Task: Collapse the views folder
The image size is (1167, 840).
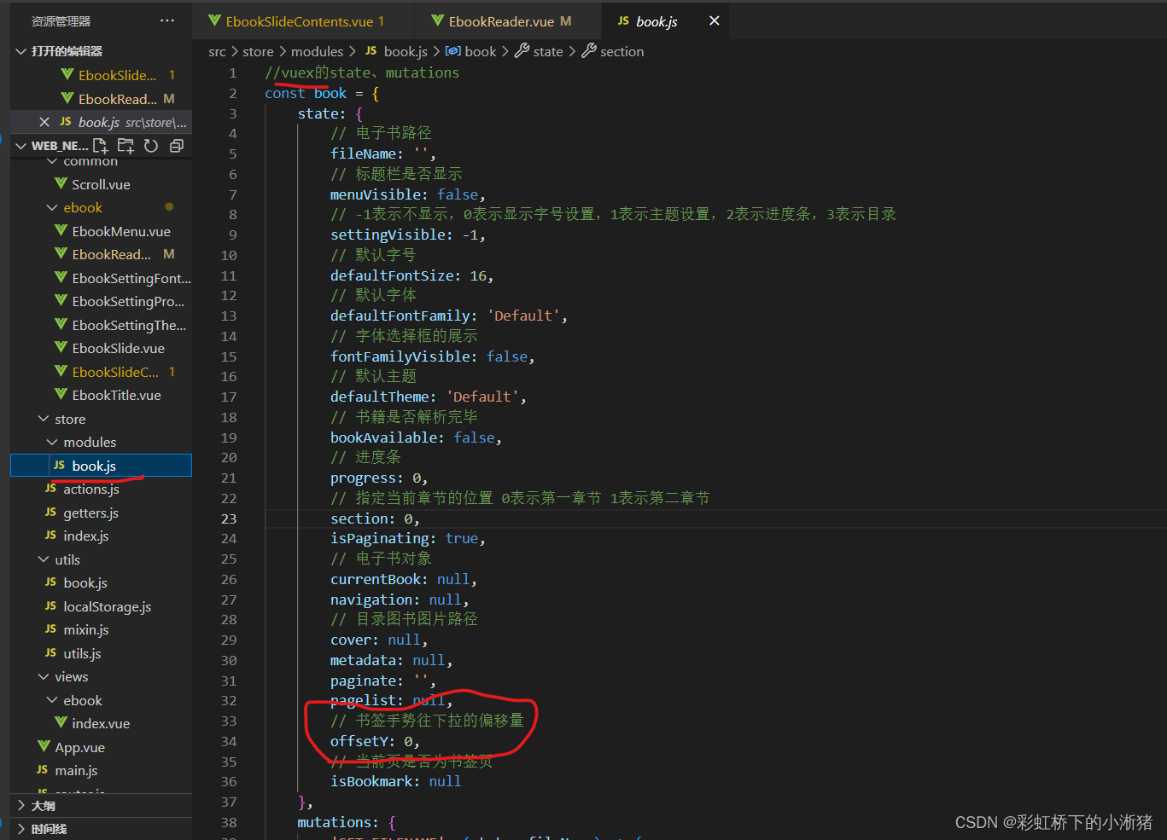Action: click(x=44, y=676)
